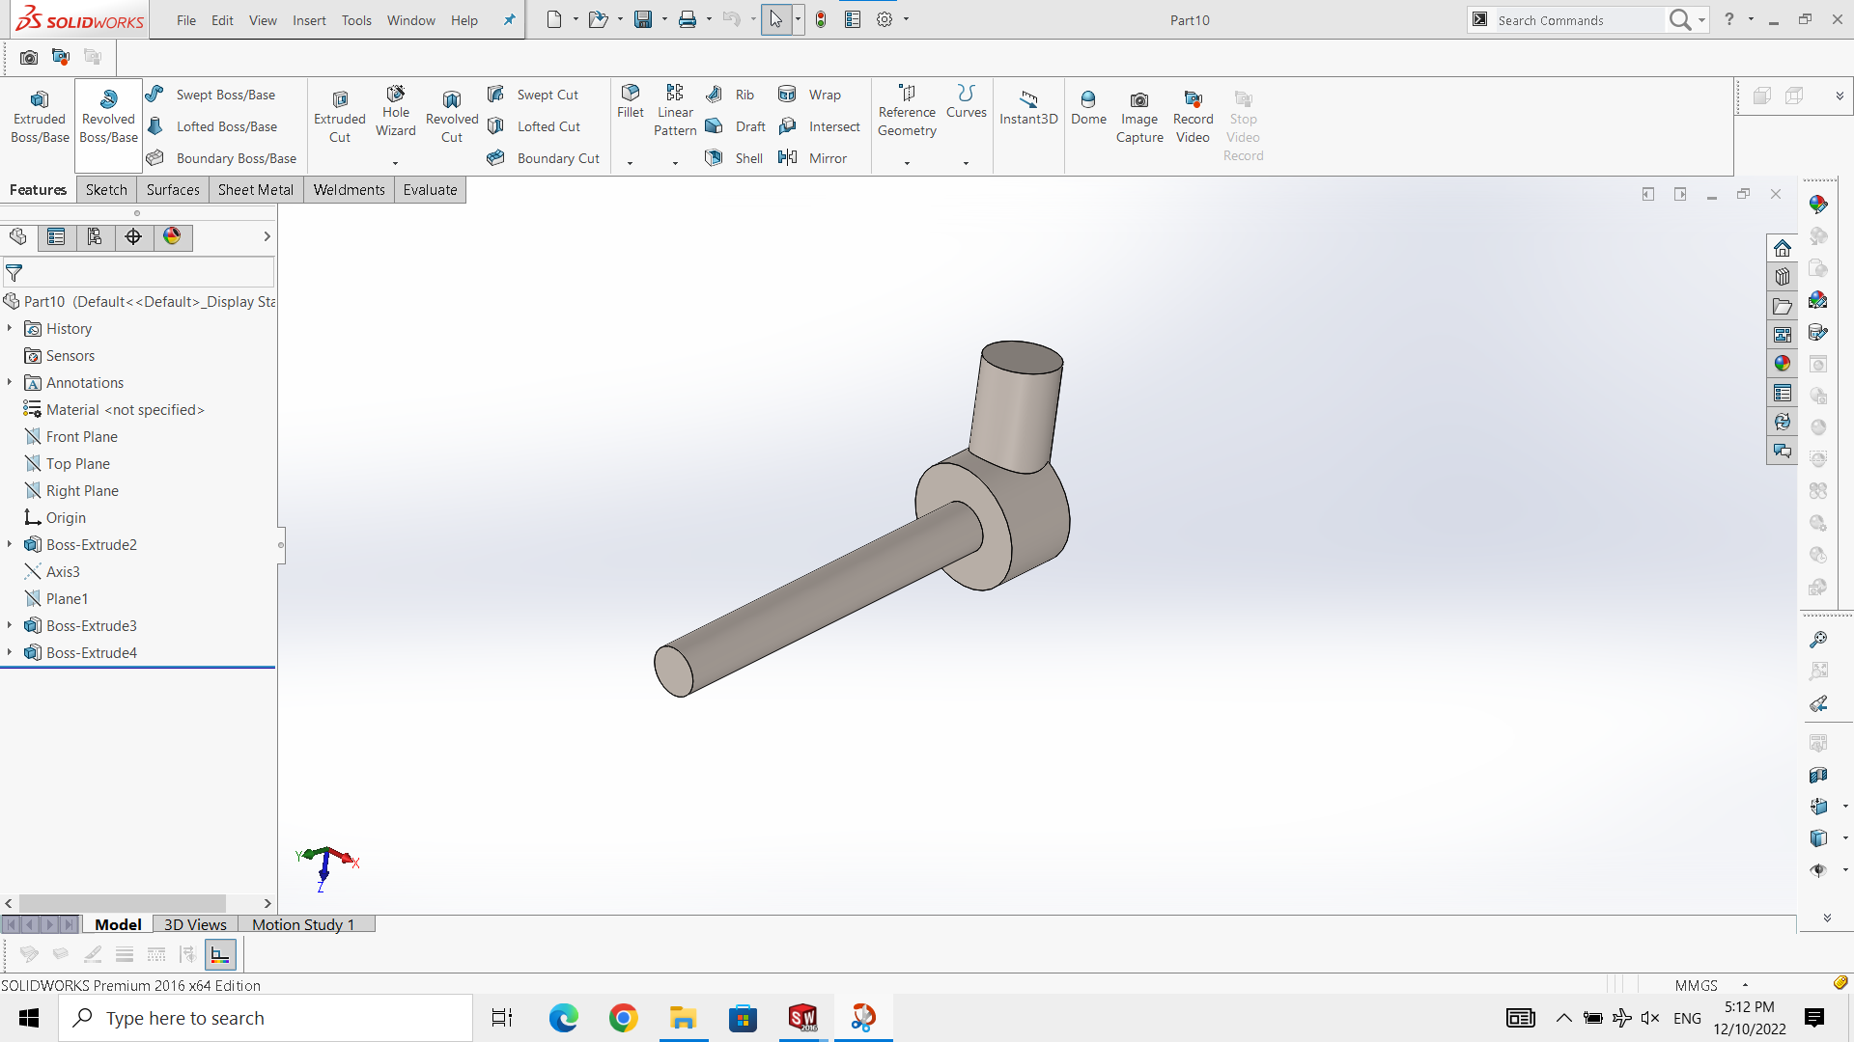Open Curves dropdown arrow
This screenshot has width=1854, height=1042.
[x=966, y=163]
